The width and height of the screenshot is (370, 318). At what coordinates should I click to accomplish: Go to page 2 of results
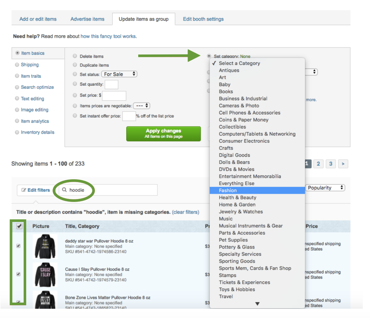(318, 164)
